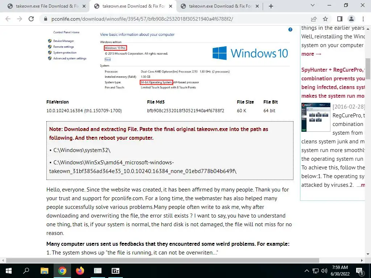Image resolution: width=371 pixels, height=278 pixels.
Task: Click the 'more →' sidebar link
Action: pos(311,54)
